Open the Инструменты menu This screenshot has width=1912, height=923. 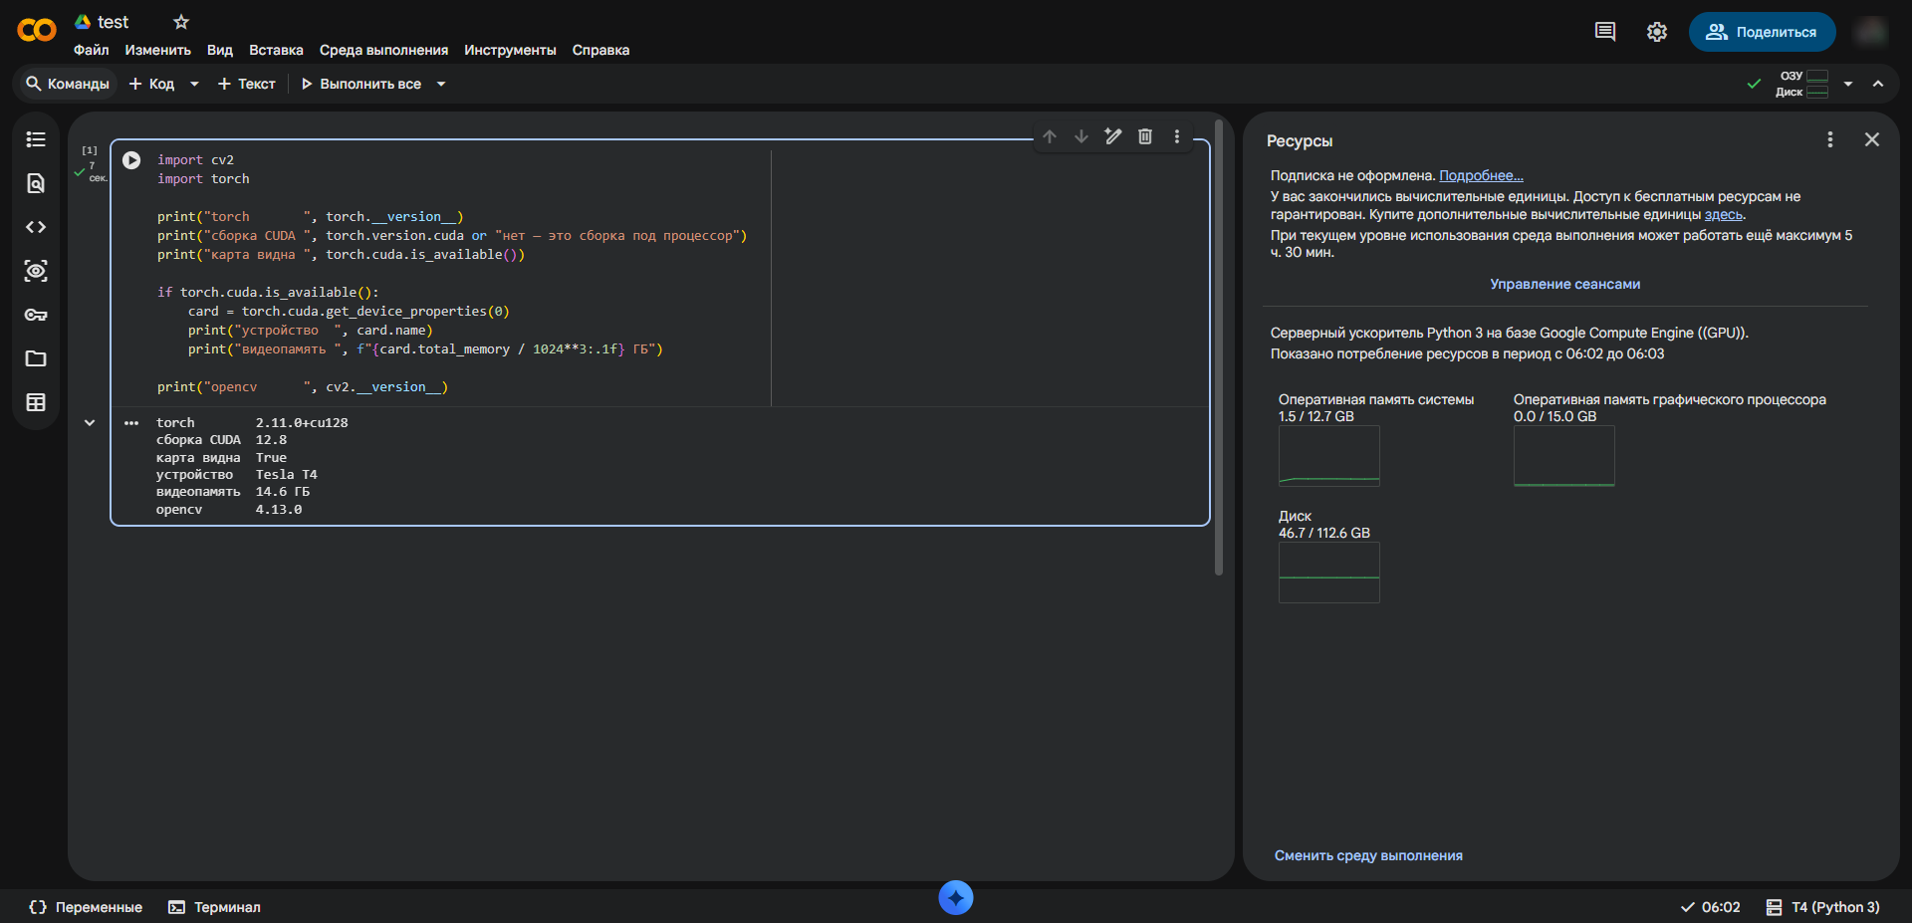[510, 50]
